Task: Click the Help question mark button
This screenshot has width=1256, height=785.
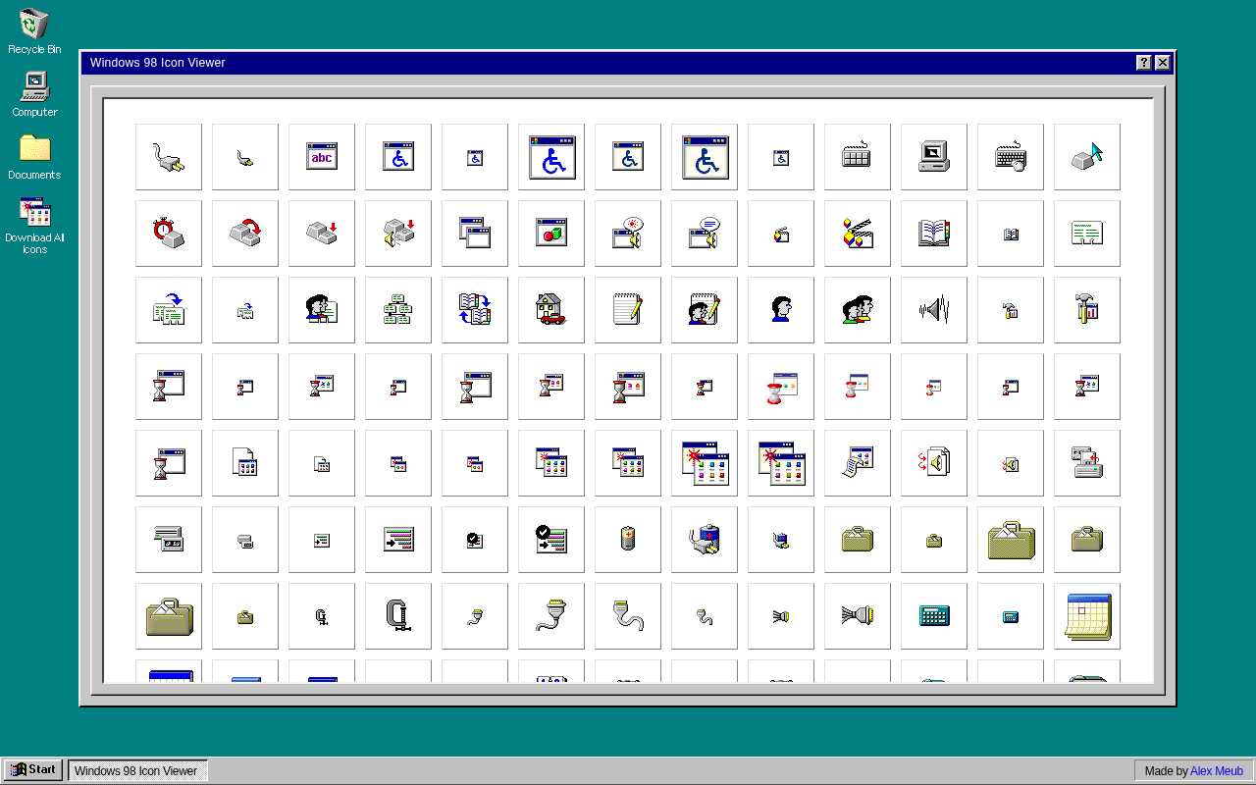Action: pos(1143,62)
